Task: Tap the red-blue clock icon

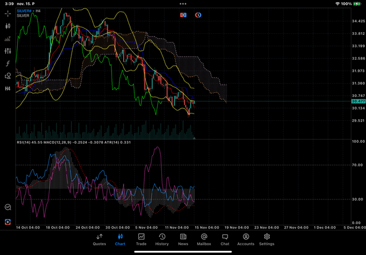Action: pyautogui.click(x=198, y=15)
